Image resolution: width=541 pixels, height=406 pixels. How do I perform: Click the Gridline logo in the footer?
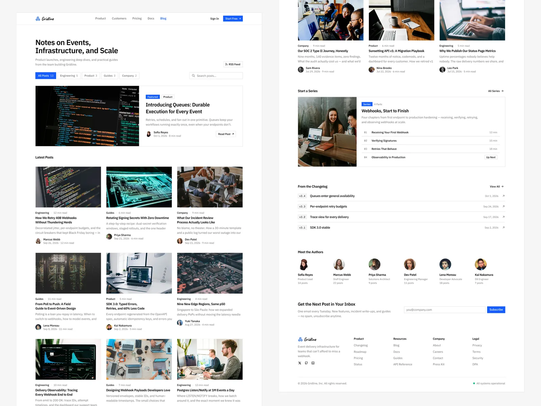[x=307, y=339]
